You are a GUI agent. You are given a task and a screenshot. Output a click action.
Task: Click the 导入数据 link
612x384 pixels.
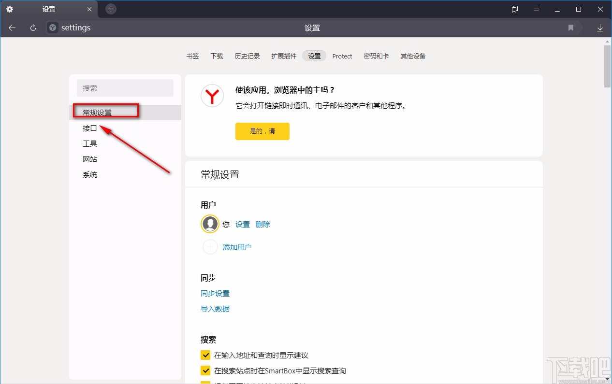(215, 309)
